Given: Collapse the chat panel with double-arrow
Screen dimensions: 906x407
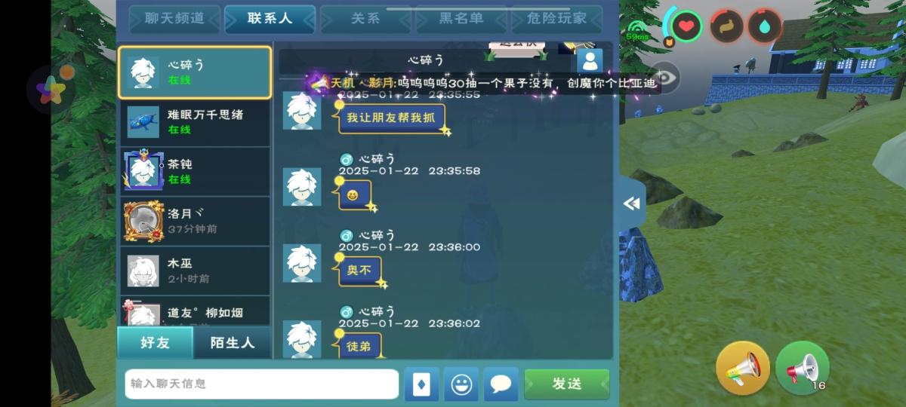Looking at the screenshot, I should [632, 203].
